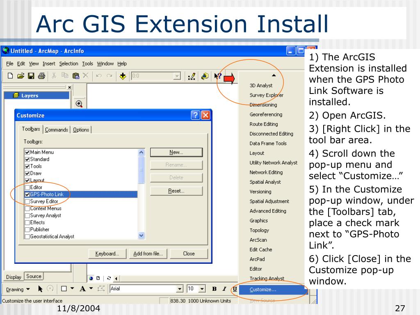Viewport: 420px width, 315px height.
Task: Click the What's This help icon
Action: [x=218, y=76]
